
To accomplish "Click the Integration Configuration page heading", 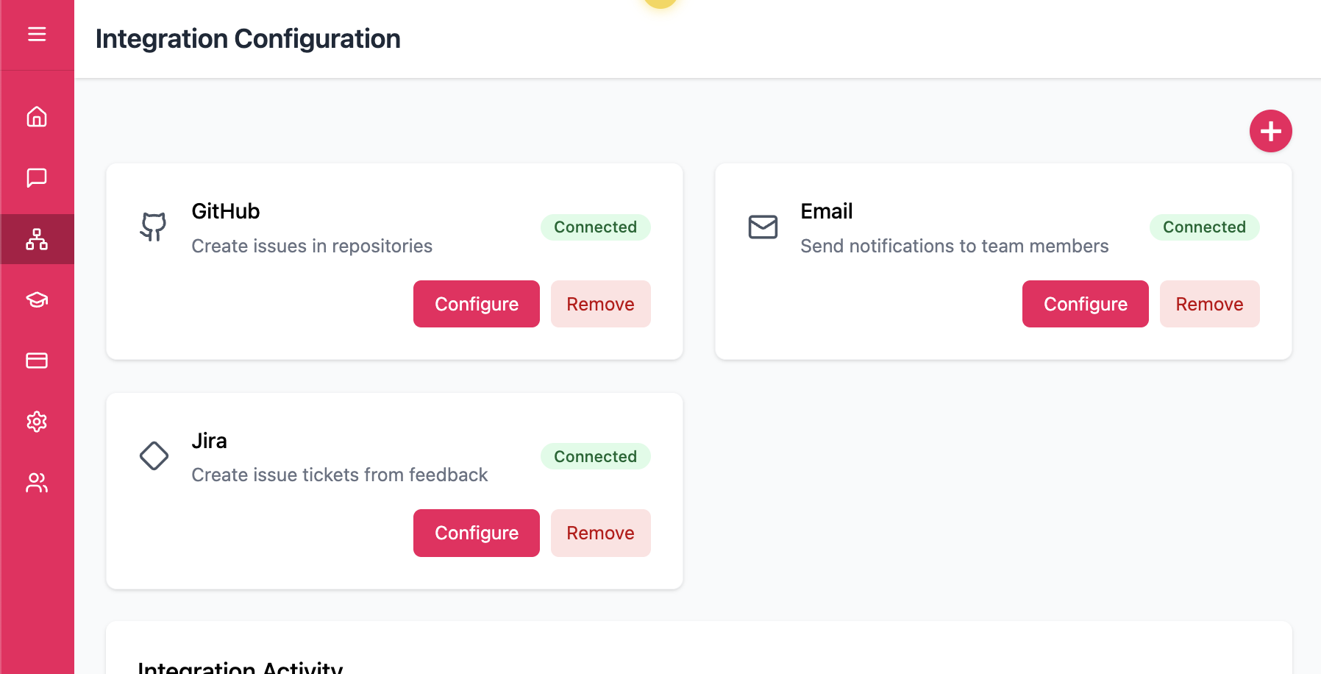I will point(248,39).
